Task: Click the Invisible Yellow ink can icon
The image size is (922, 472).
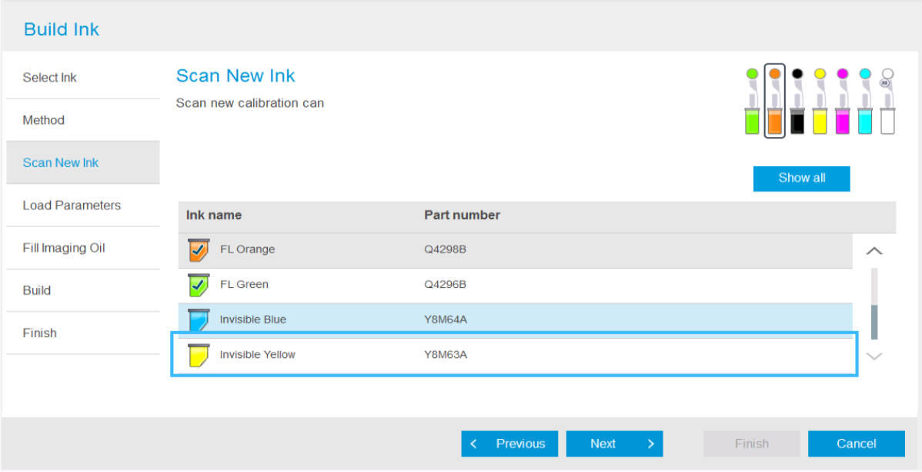Action: 199,355
